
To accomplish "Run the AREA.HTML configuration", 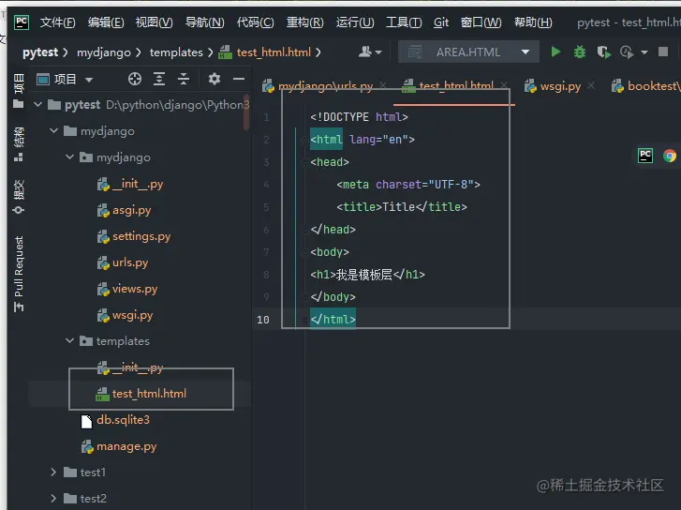I will (x=555, y=52).
